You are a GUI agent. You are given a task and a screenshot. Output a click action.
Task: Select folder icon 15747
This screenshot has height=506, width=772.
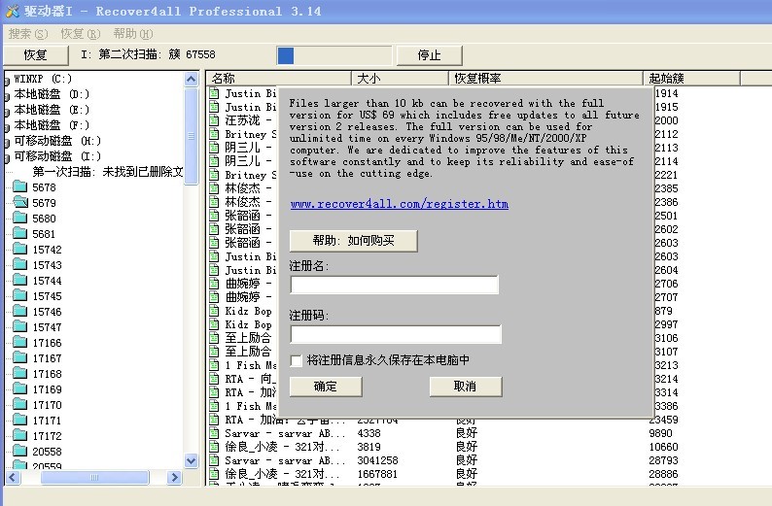pos(20,326)
